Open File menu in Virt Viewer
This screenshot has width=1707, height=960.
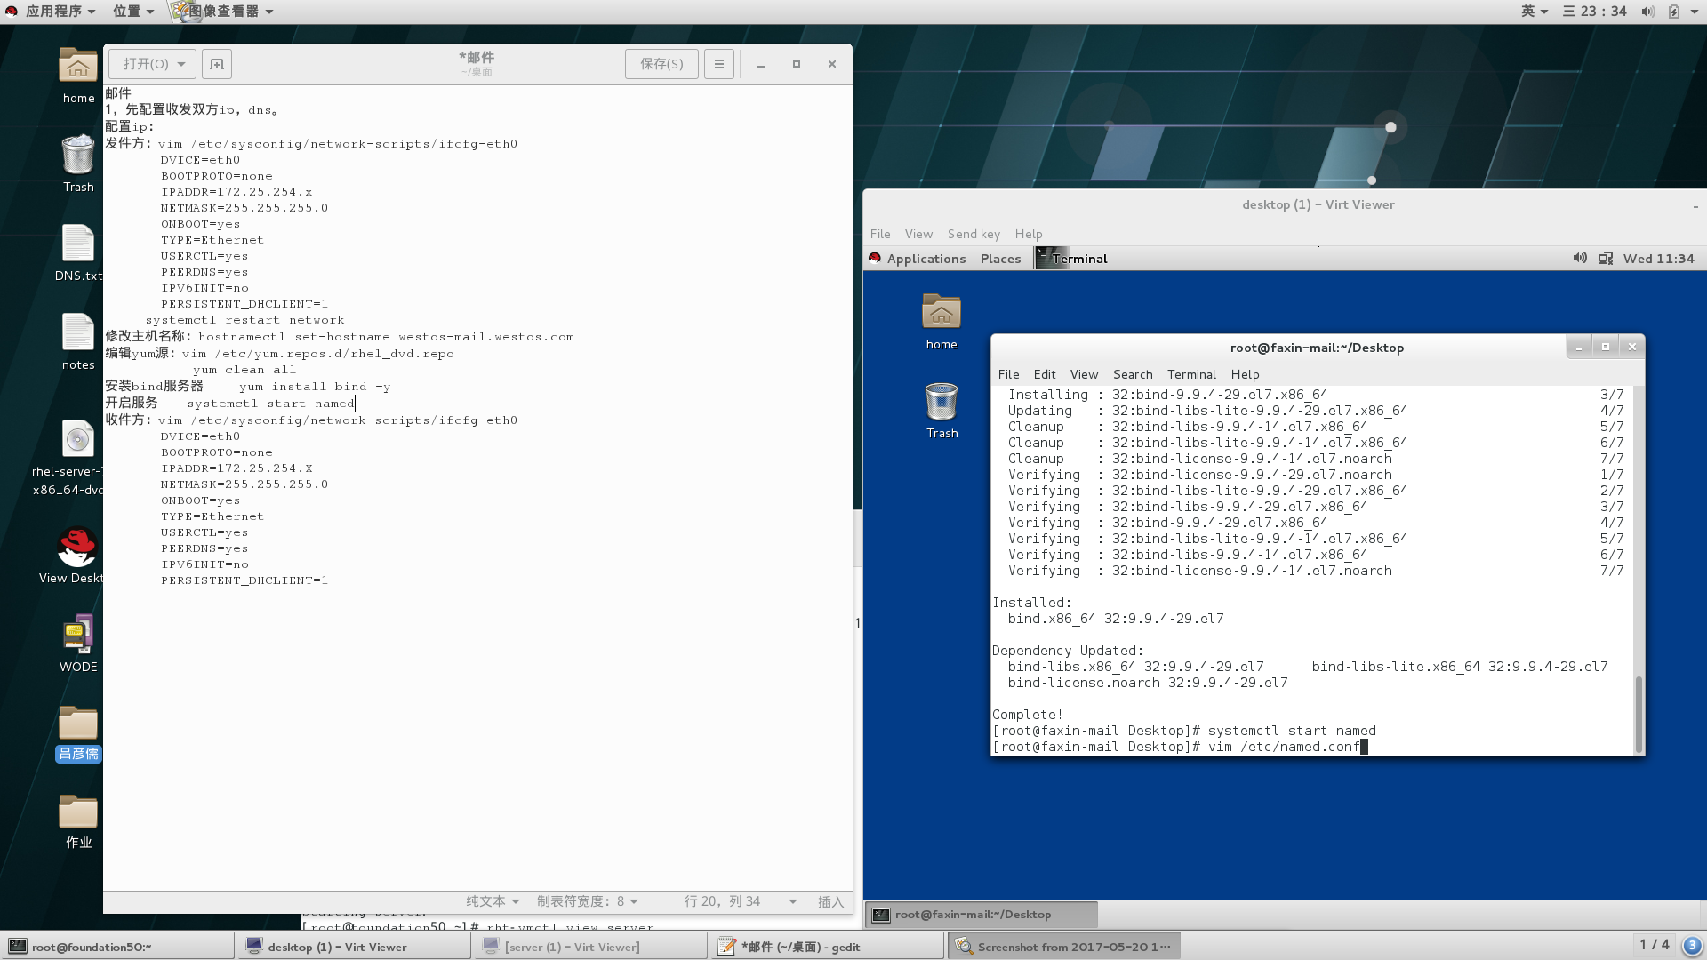click(x=880, y=234)
